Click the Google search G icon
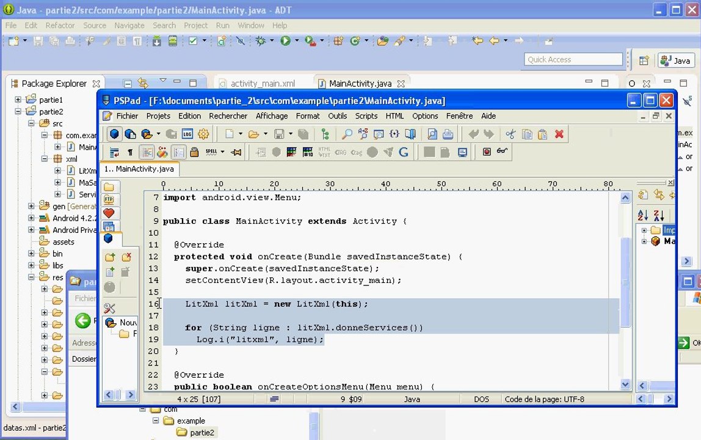 (403, 152)
